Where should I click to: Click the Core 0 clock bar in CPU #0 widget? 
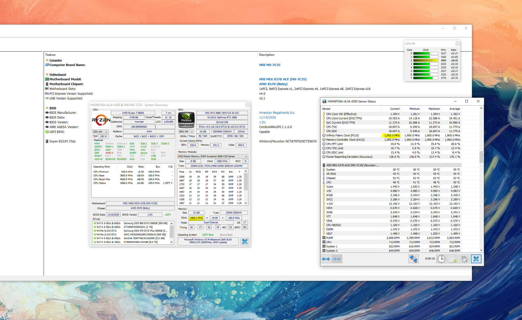426,53
